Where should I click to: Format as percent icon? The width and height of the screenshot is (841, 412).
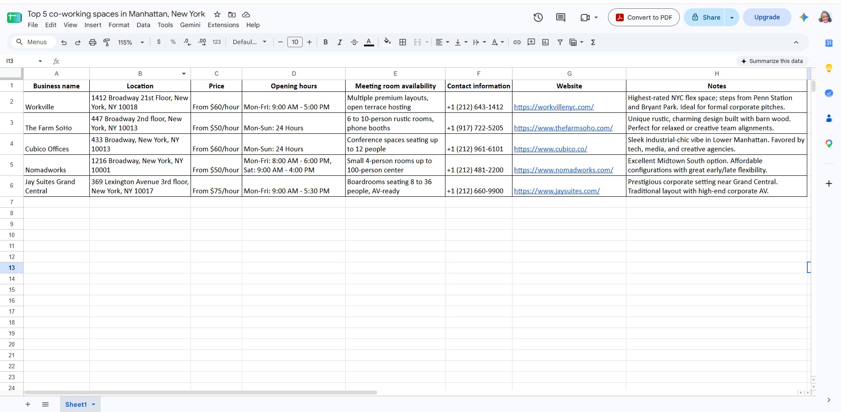(173, 42)
